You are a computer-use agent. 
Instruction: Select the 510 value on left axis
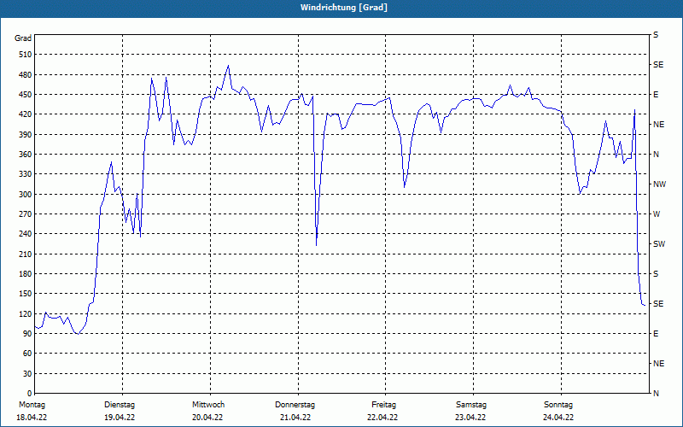pyautogui.click(x=26, y=55)
